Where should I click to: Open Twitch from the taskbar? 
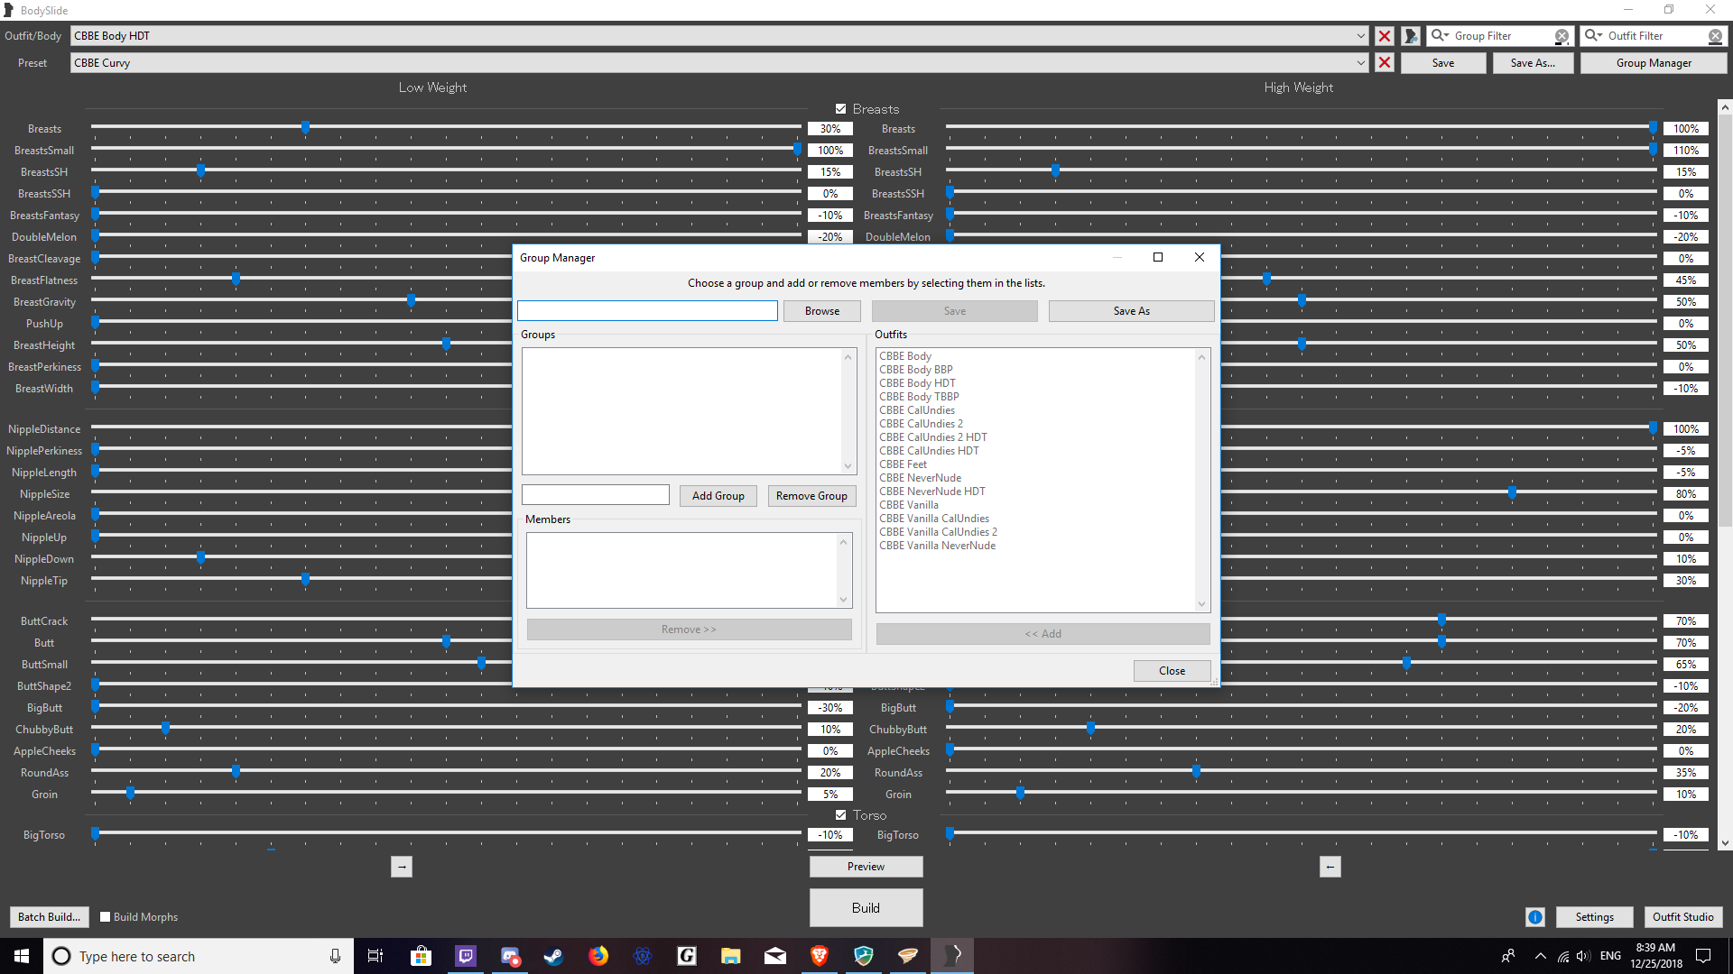[x=465, y=956]
